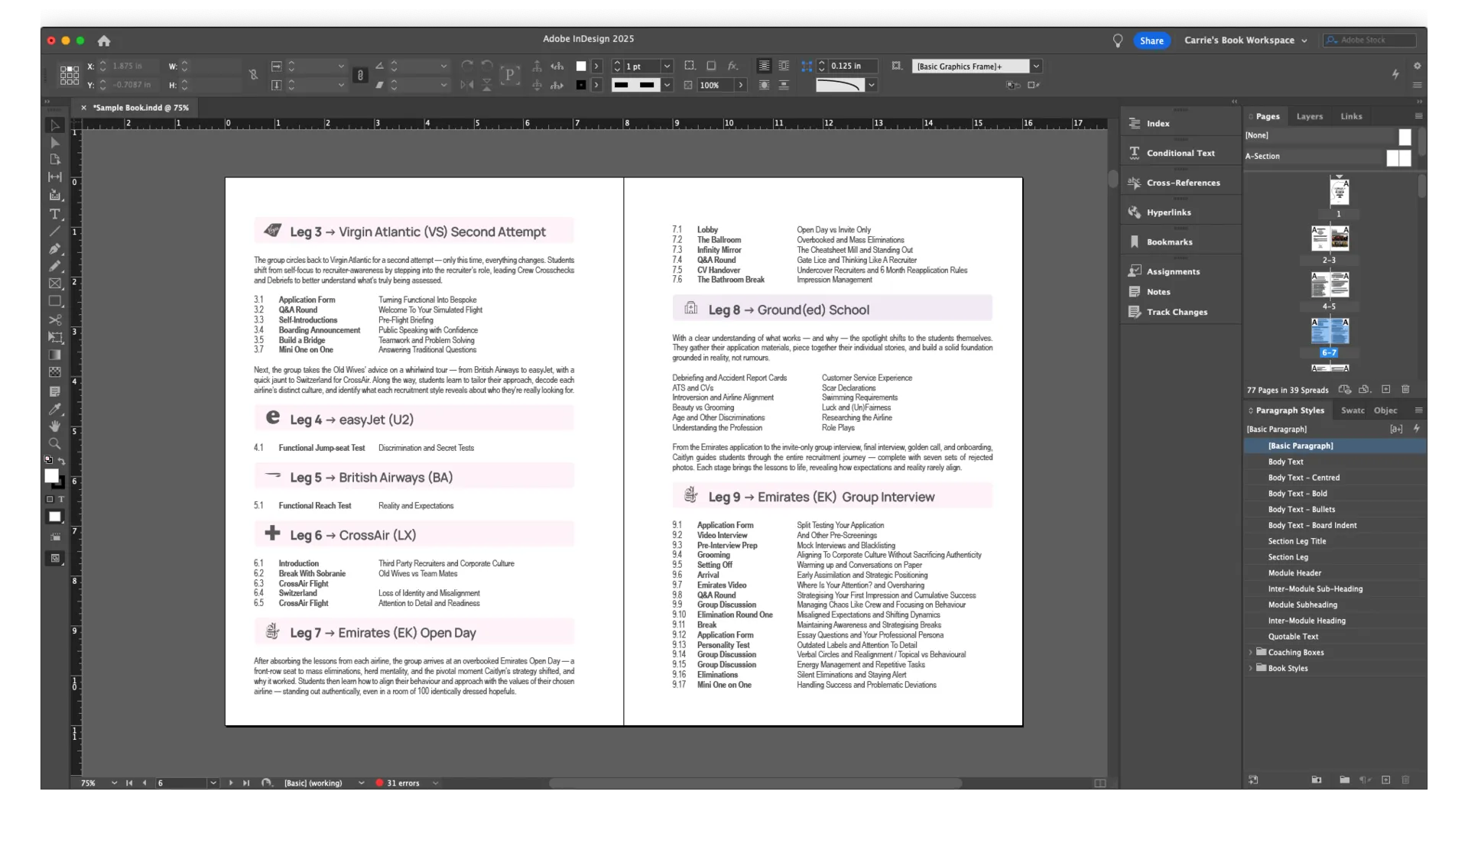The height and width of the screenshot is (843, 1468).
Task: Toggle formatting affects text button
Action: 61,499
